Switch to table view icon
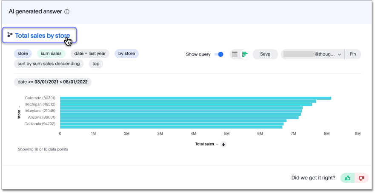 (234, 54)
